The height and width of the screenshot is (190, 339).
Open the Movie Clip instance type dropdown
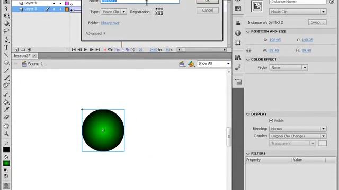[x=298, y=12]
